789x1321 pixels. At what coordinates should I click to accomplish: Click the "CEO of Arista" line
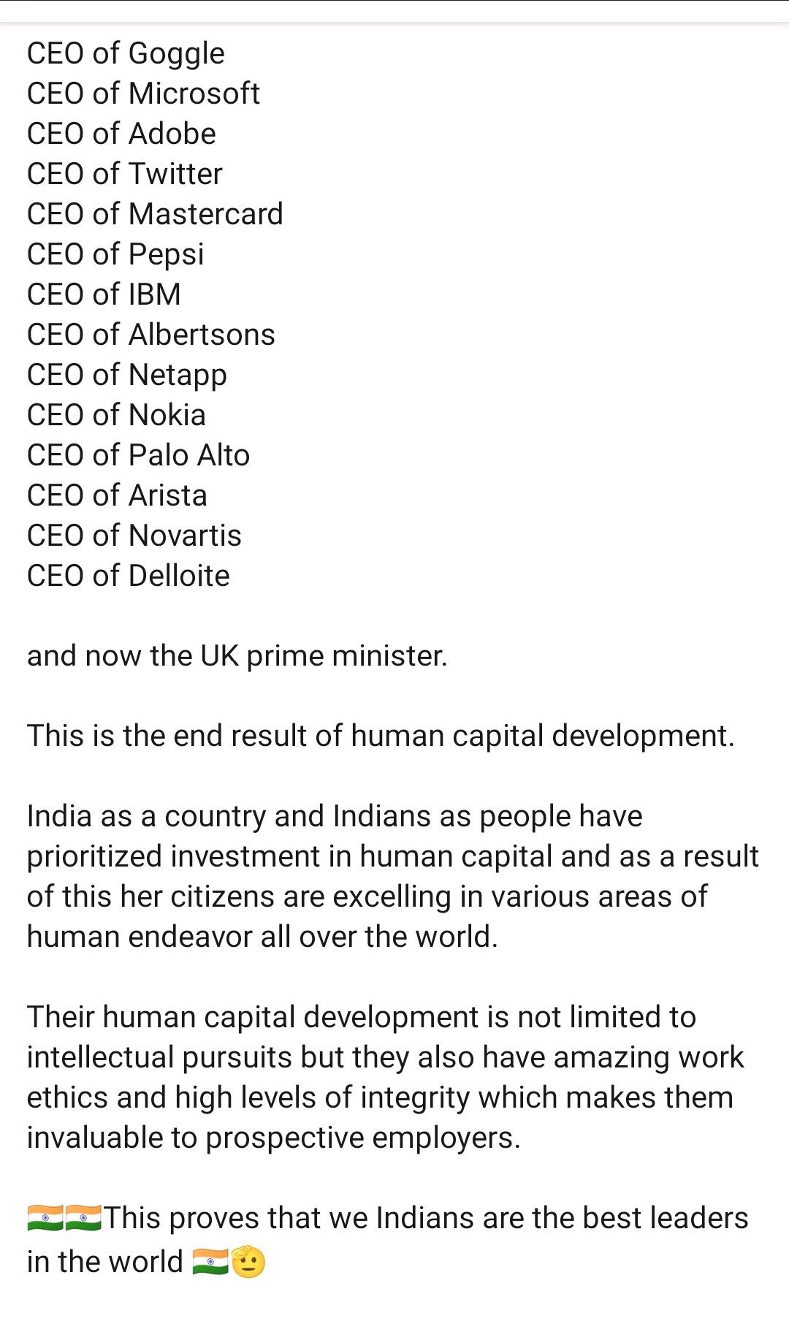point(117,495)
